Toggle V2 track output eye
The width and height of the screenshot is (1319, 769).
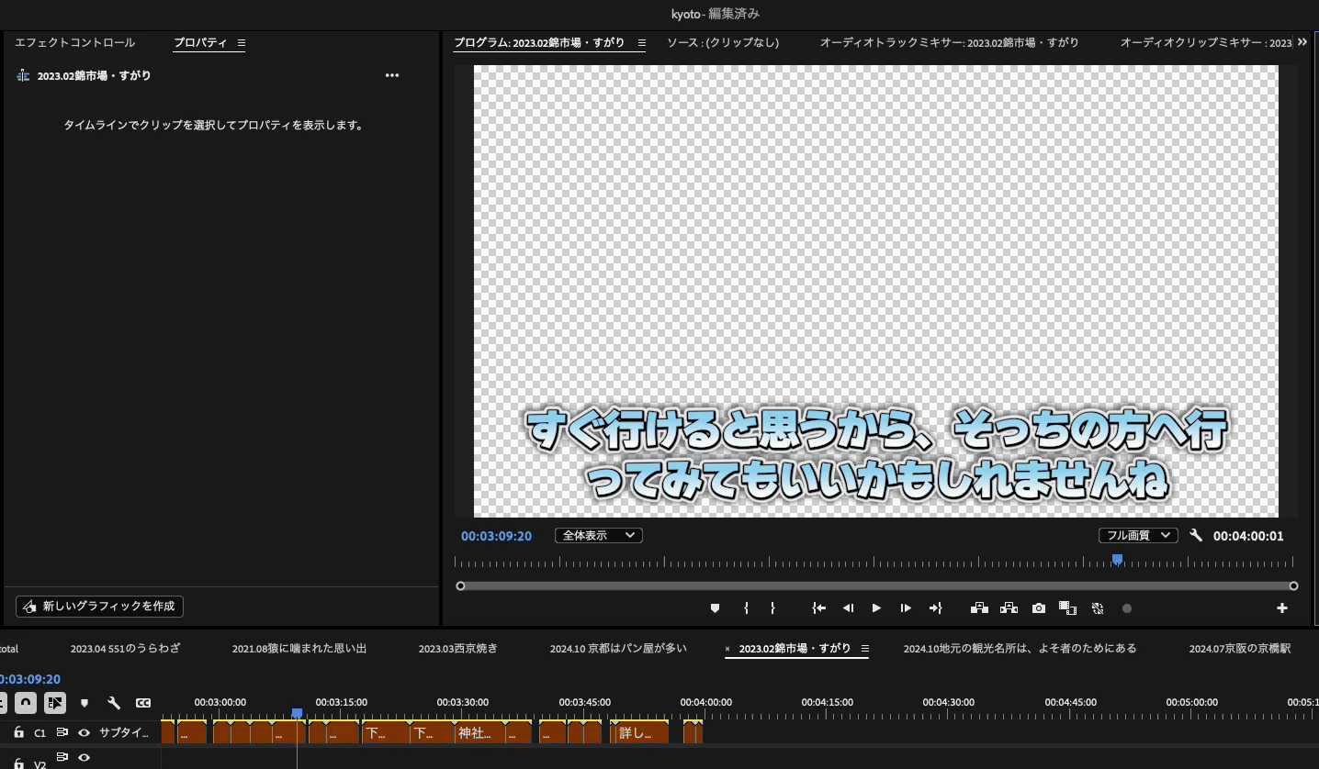point(84,757)
